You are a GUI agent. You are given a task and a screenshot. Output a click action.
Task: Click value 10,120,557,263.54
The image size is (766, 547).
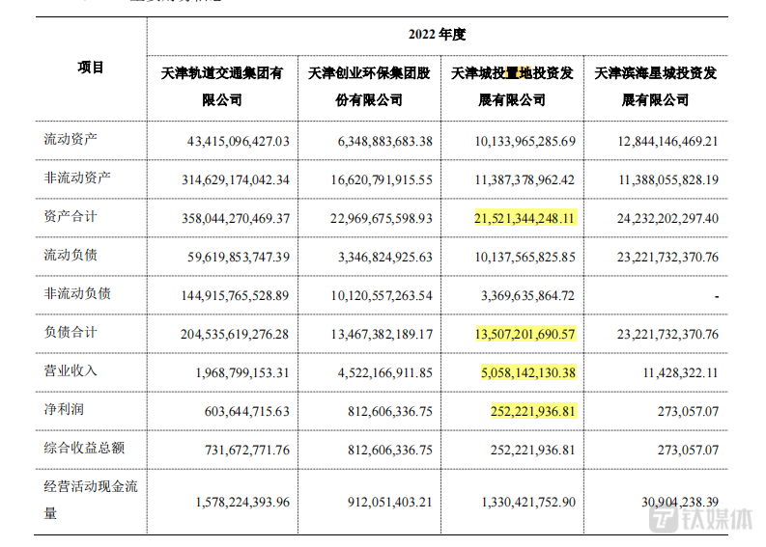(x=382, y=296)
